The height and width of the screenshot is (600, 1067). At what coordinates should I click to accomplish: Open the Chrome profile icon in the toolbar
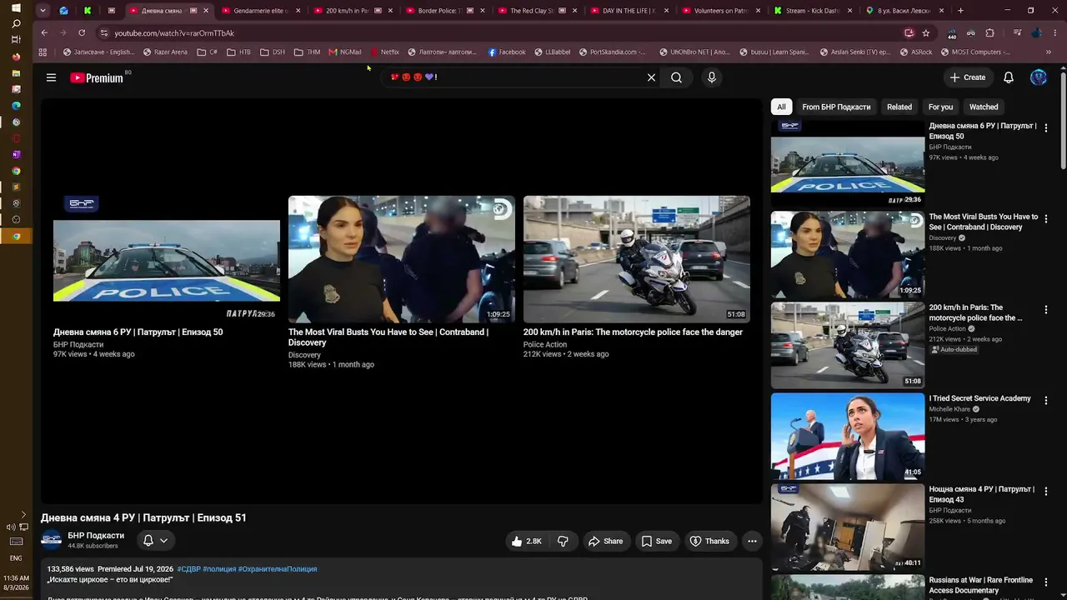tap(1036, 33)
